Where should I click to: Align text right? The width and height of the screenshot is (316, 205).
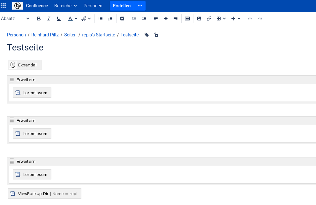[x=176, y=19]
